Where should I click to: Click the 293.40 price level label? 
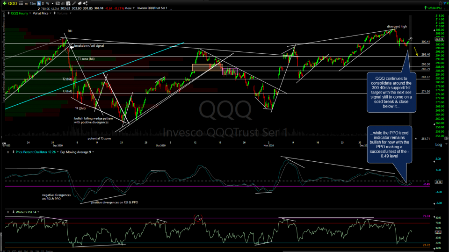tap(426, 54)
